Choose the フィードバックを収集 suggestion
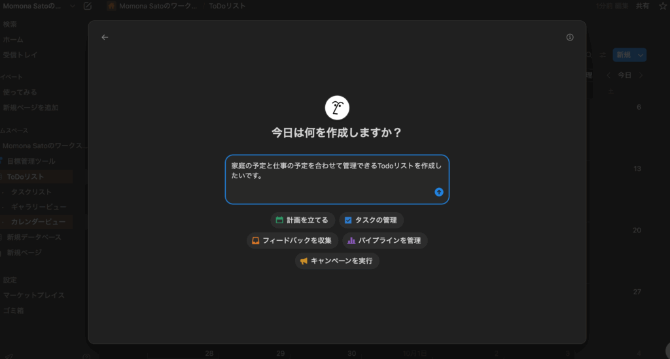670x359 pixels. tap(292, 240)
